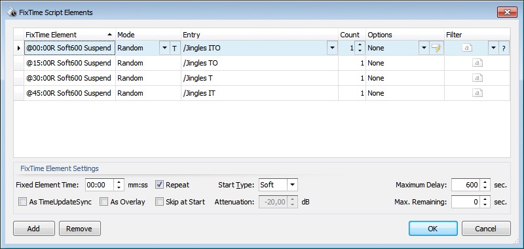The height and width of the screenshot is (249, 524).
Task: Click the filter icon in @15:00R row
Action: coord(477,63)
